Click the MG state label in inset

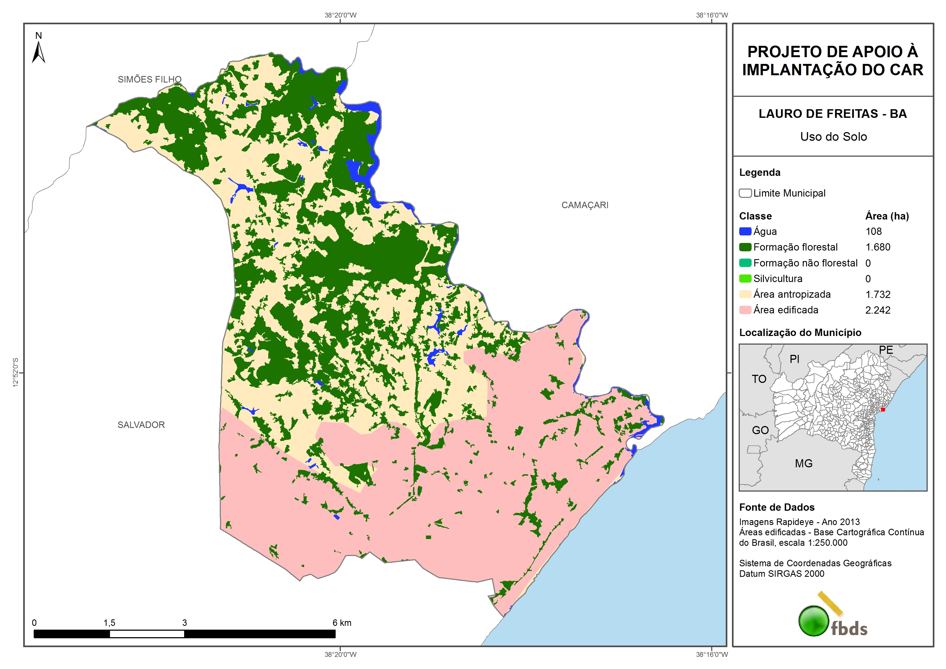pos(803,464)
